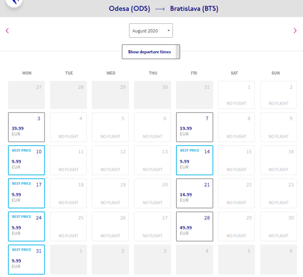This screenshot has height=277, width=303.
Task: Go to next month with right arrow
Action: (x=295, y=31)
